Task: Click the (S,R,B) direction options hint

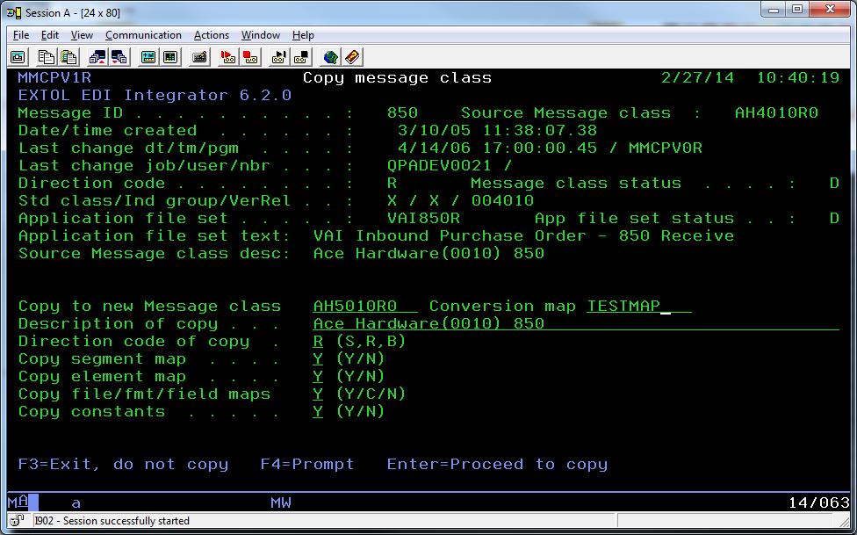Action: [371, 342]
